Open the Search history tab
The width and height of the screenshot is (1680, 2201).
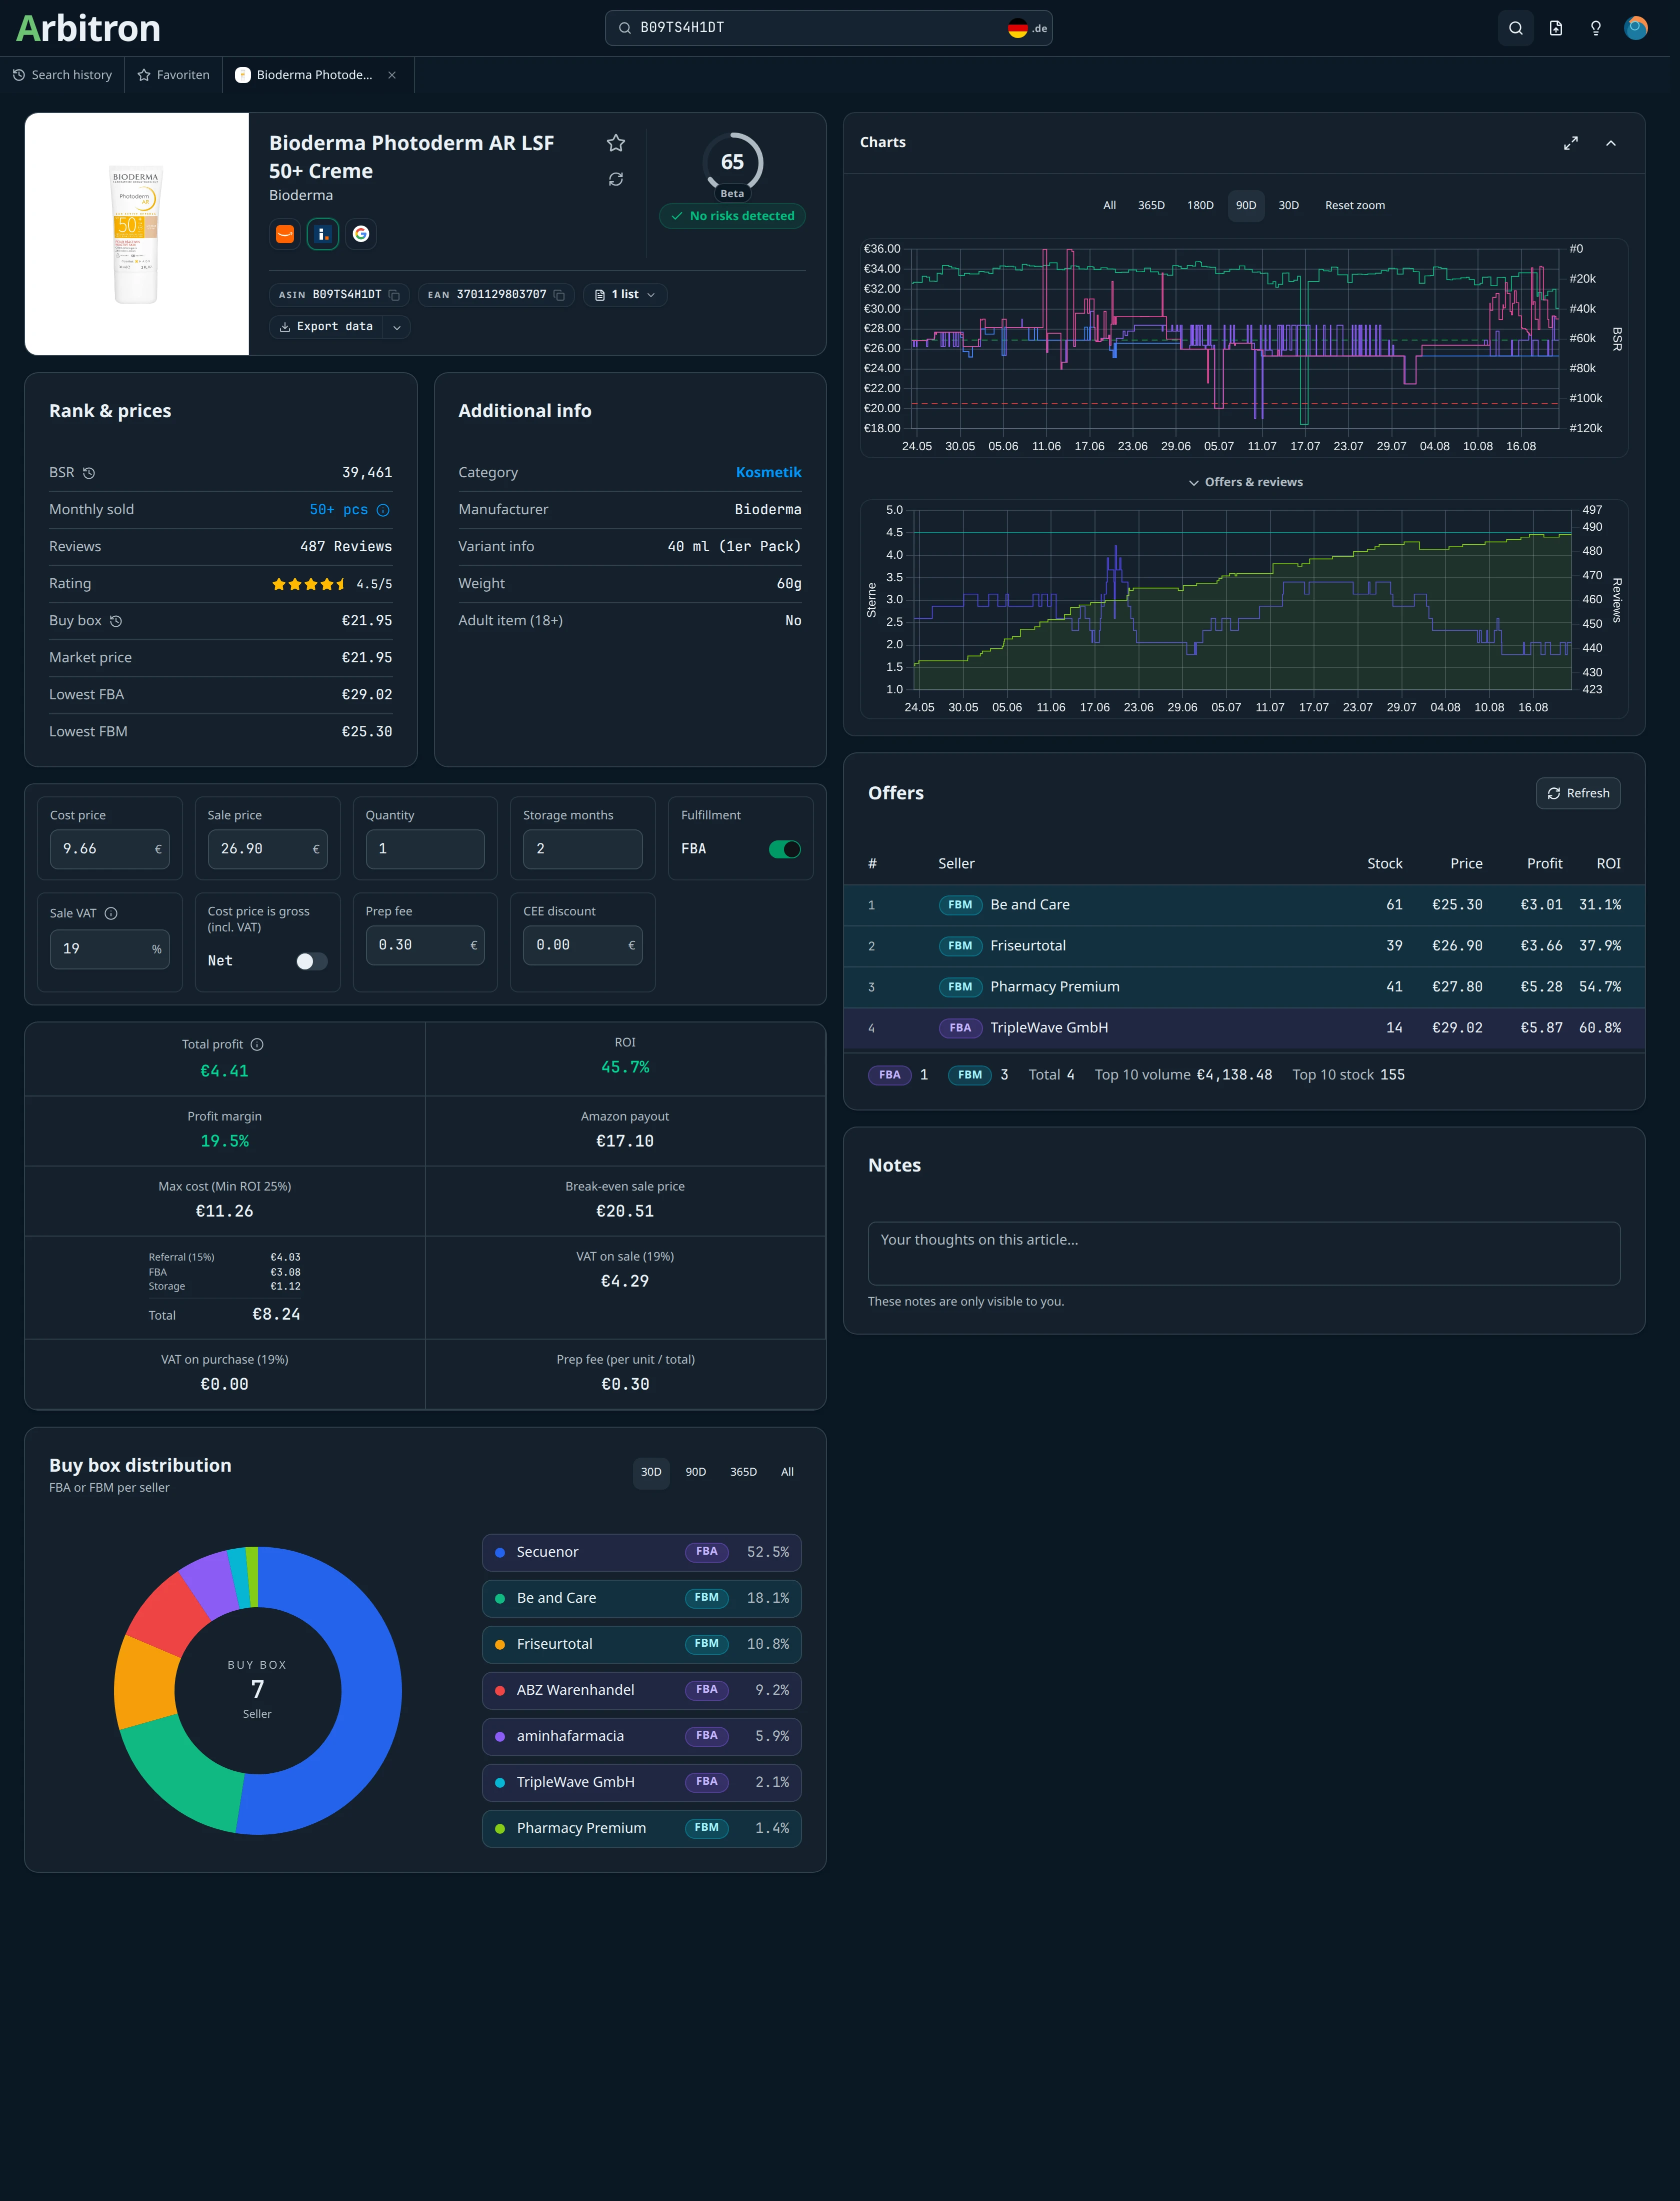tap(63, 75)
